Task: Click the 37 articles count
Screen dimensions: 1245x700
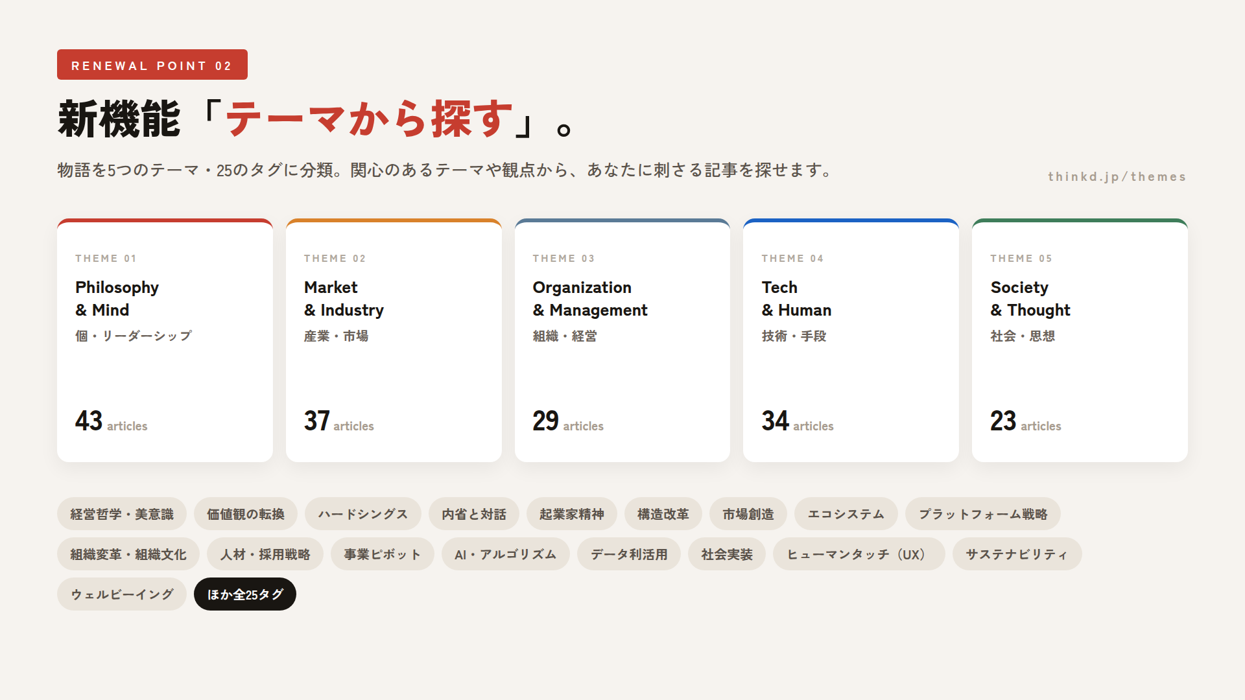Action: (x=339, y=421)
